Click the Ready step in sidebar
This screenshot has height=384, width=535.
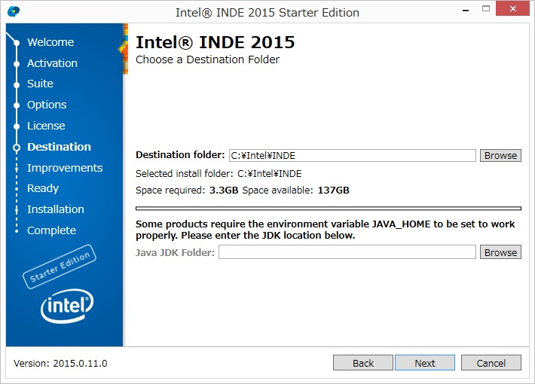coord(43,188)
